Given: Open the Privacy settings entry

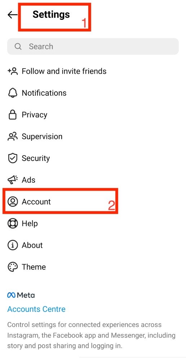Looking at the screenshot, I should click(x=93, y=115).
